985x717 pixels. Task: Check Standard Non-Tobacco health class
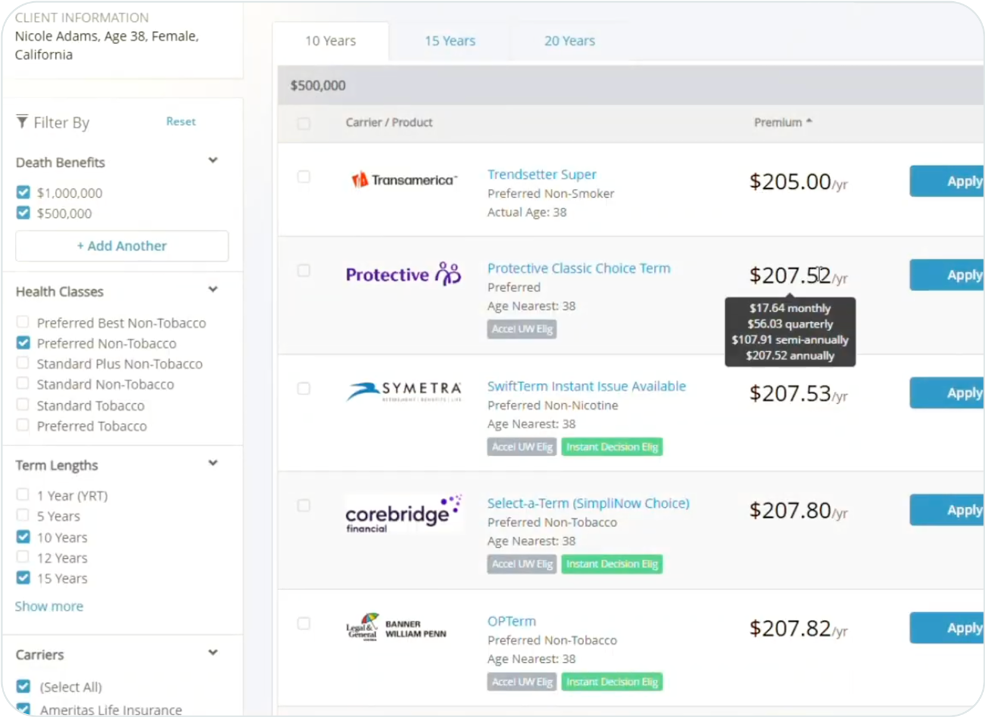click(23, 383)
